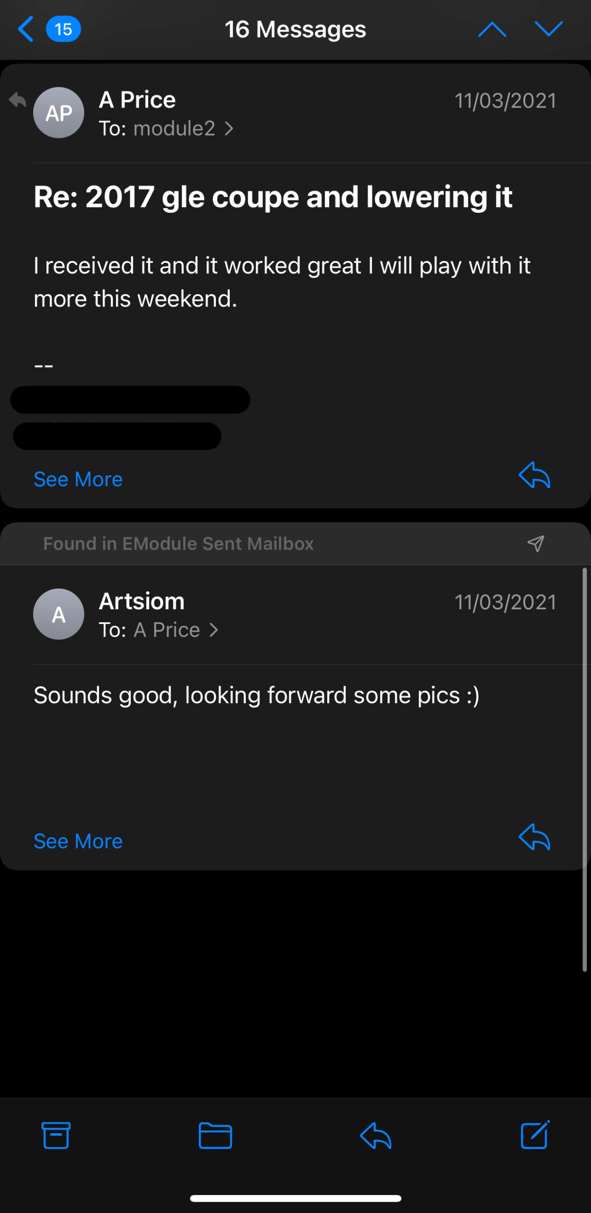The image size is (591, 1213).
Task: Tap the unread count badge showing 15
Action: 63,29
